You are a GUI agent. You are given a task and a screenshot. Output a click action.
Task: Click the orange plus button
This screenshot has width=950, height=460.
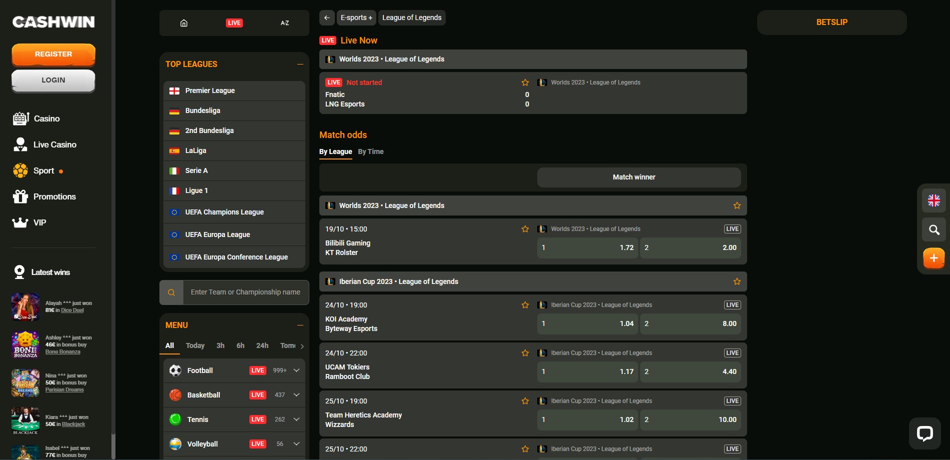coord(934,258)
